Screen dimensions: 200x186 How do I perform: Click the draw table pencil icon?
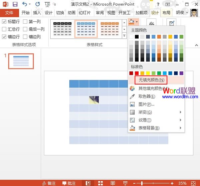(x=172, y=23)
